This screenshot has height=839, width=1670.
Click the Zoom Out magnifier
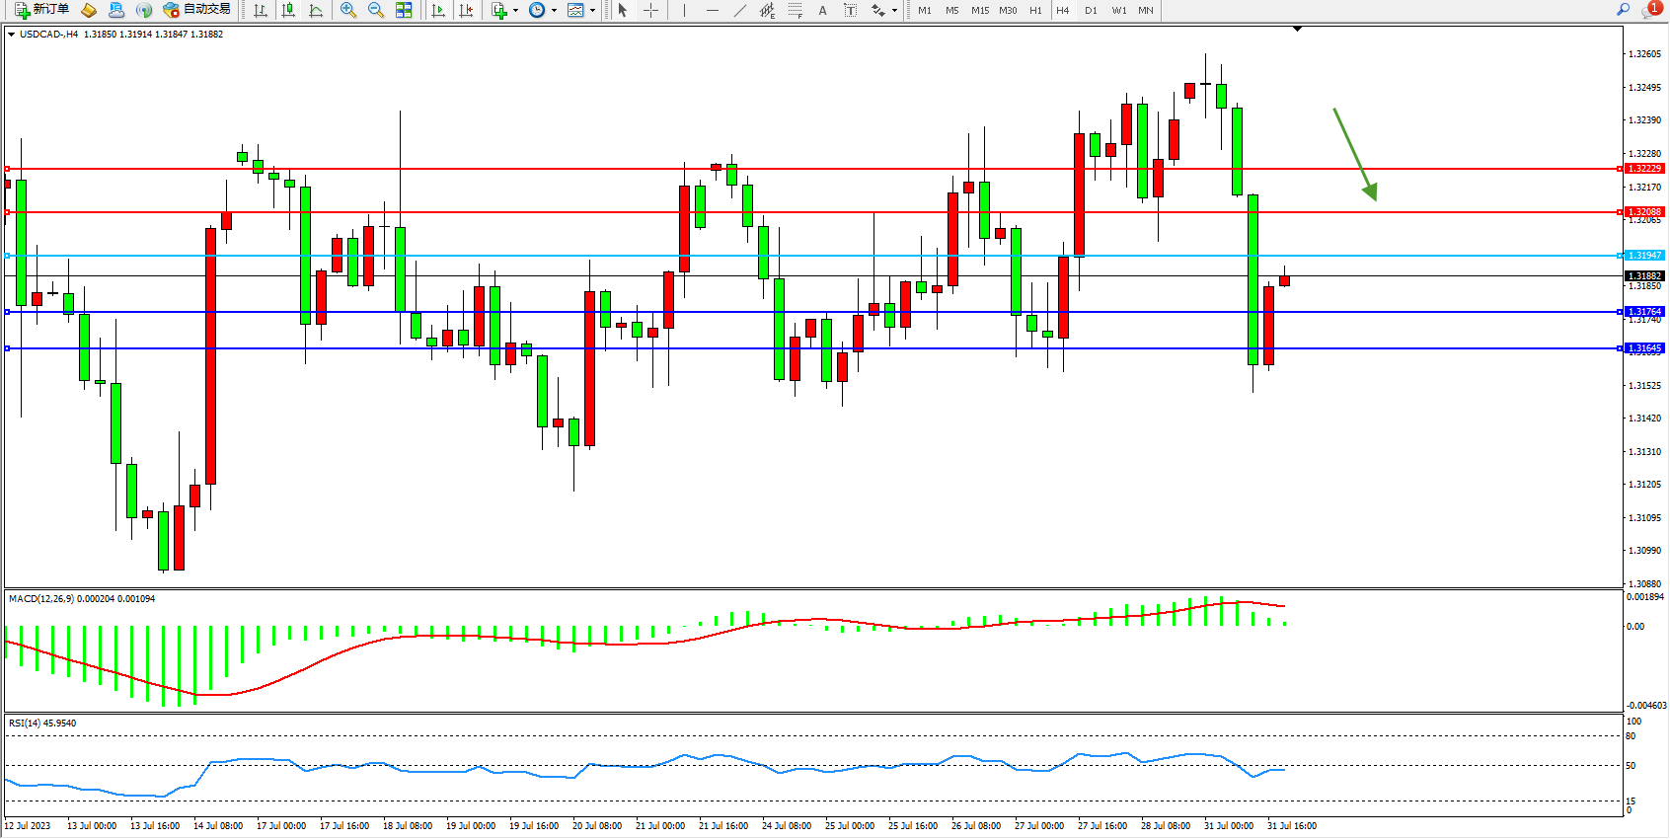(375, 10)
